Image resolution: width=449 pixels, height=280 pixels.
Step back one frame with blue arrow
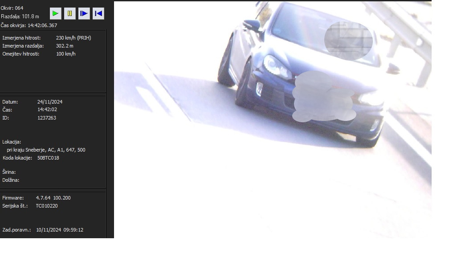point(98,14)
